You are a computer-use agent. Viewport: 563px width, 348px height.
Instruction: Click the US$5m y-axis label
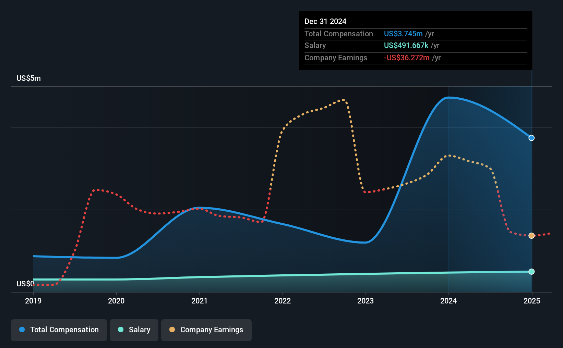click(28, 78)
